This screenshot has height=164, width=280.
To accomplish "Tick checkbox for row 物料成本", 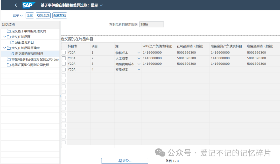I will click(x=64, y=53).
